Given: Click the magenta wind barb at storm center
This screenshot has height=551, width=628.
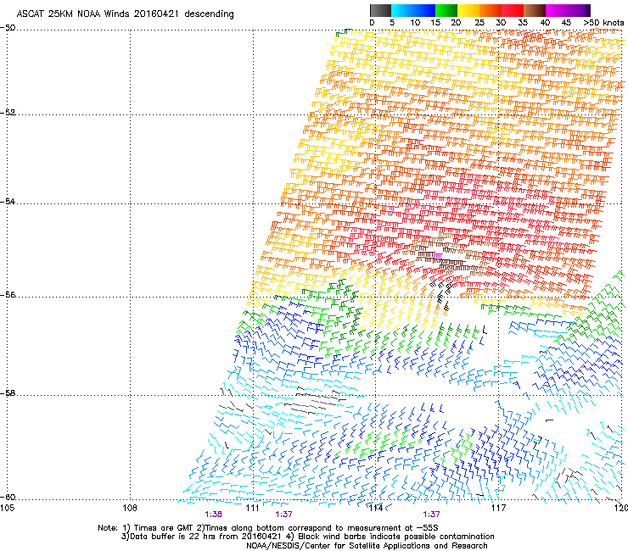Looking at the screenshot, I should tap(438, 255).
